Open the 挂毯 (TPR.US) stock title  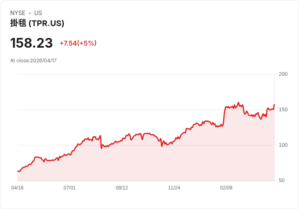point(37,23)
